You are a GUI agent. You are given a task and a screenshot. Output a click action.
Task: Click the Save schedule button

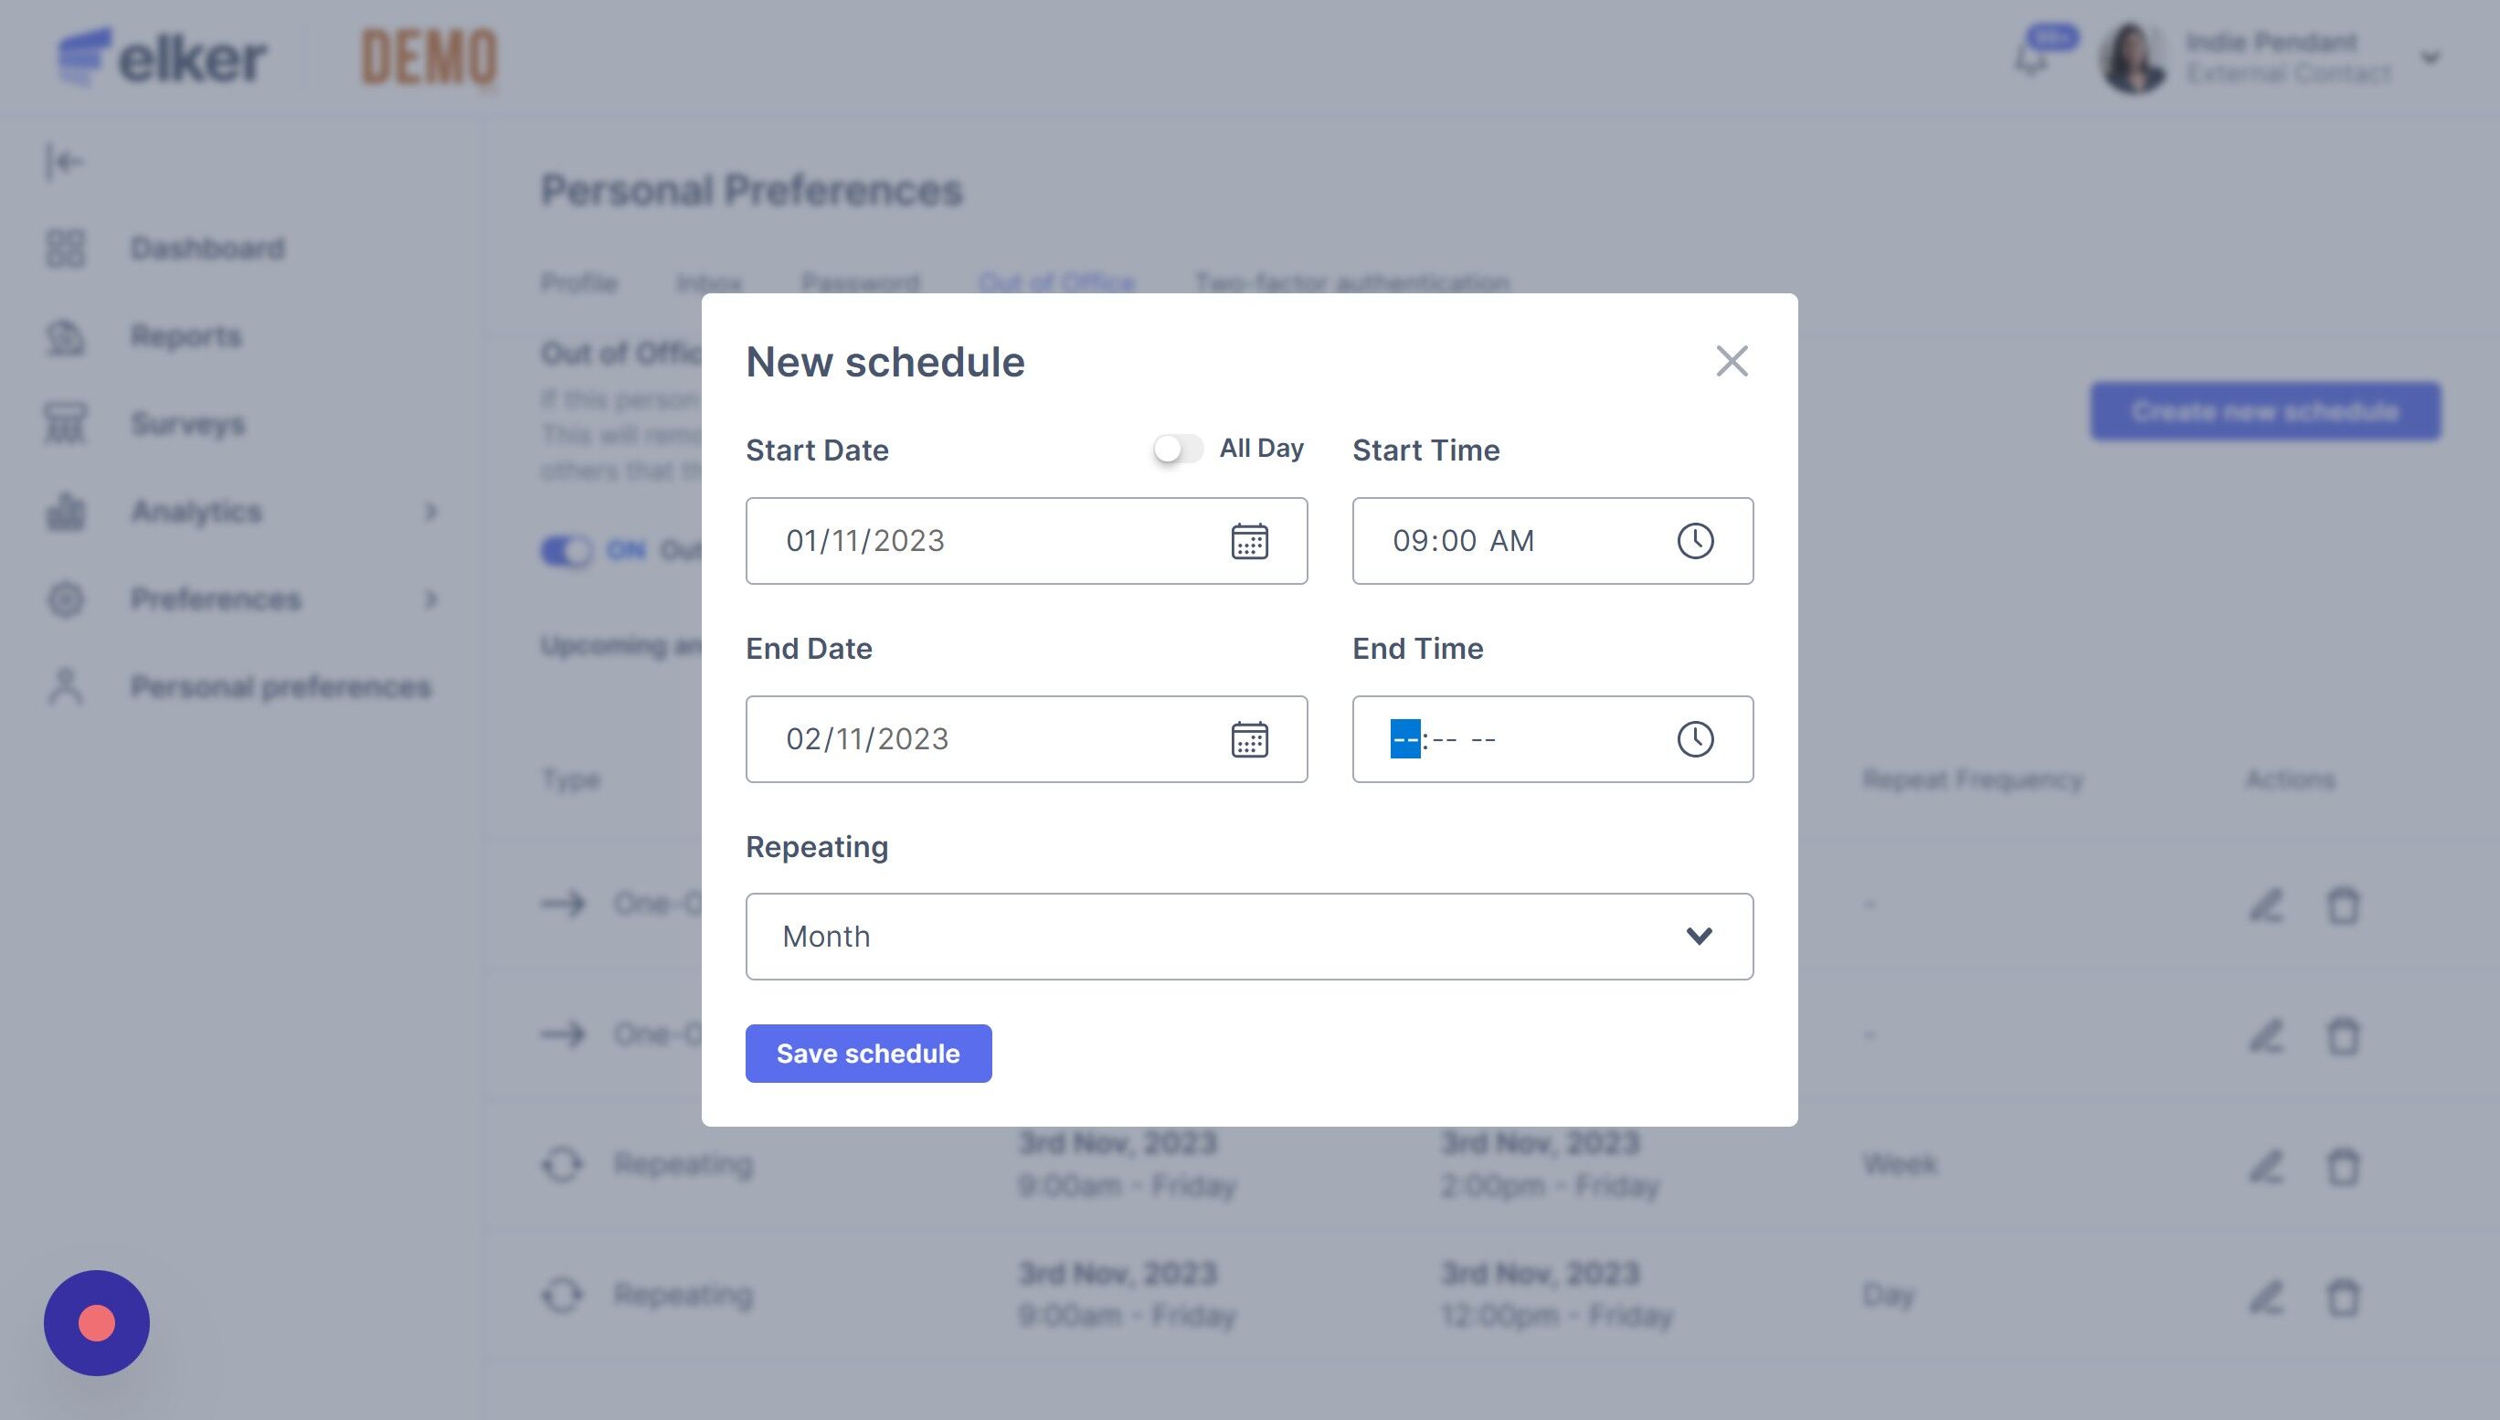coord(868,1054)
